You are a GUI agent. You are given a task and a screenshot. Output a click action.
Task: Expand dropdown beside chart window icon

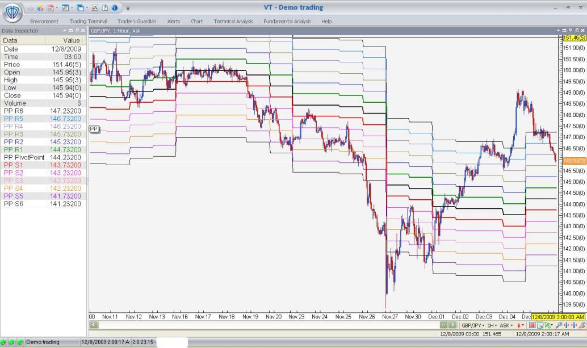(72, 7)
